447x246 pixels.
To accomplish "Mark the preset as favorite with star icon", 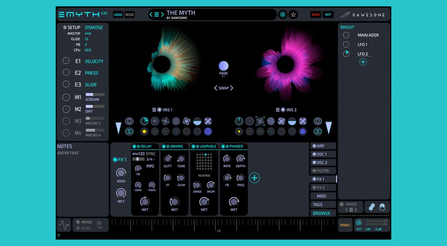I will (x=293, y=14).
